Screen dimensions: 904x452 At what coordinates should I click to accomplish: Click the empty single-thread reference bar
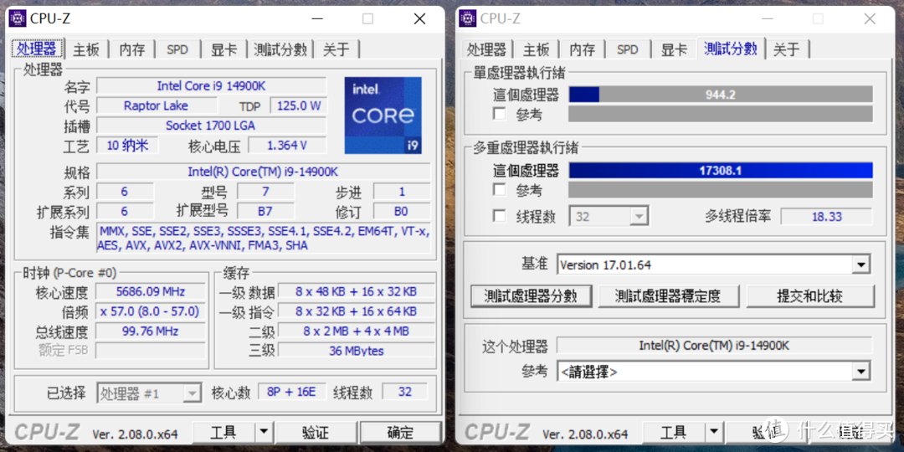click(721, 114)
